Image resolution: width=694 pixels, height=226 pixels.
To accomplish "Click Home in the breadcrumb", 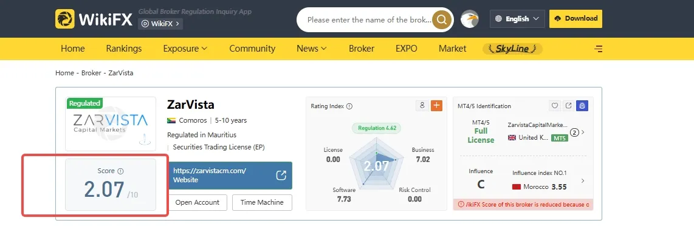I will tap(64, 73).
